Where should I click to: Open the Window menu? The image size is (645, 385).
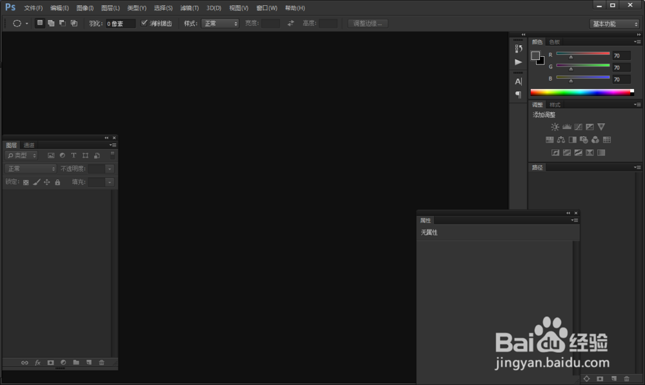pos(266,8)
